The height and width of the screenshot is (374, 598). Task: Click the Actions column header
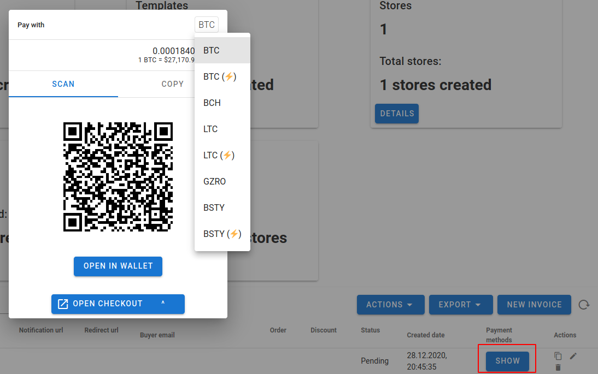click(565, 335)
